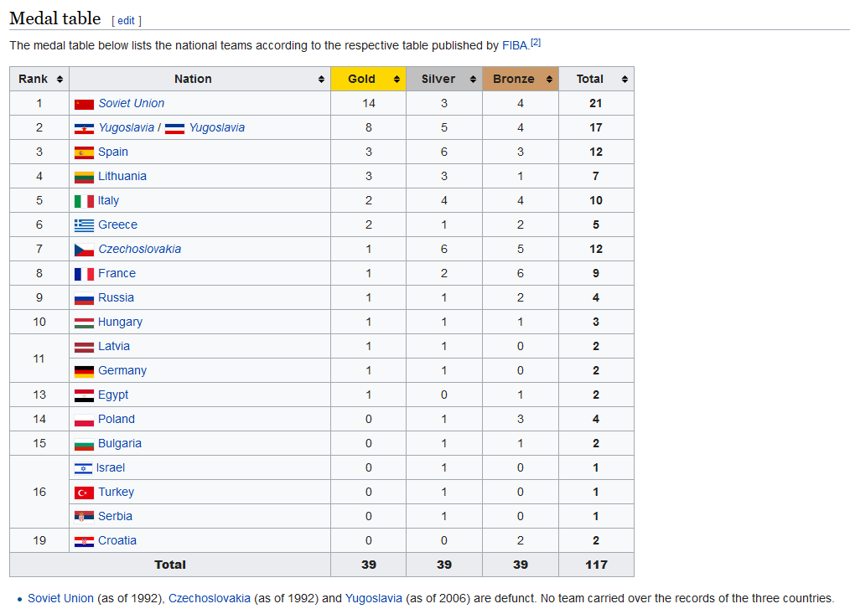Viewport: 850px width, 614px height.
Task: Click the Serbia flag icon
Action: click(x=84, y=517)
